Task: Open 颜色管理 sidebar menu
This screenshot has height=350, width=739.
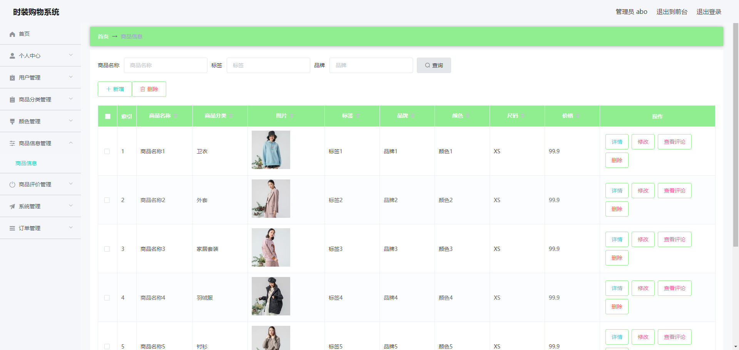Action: click(x=40, y=121)
